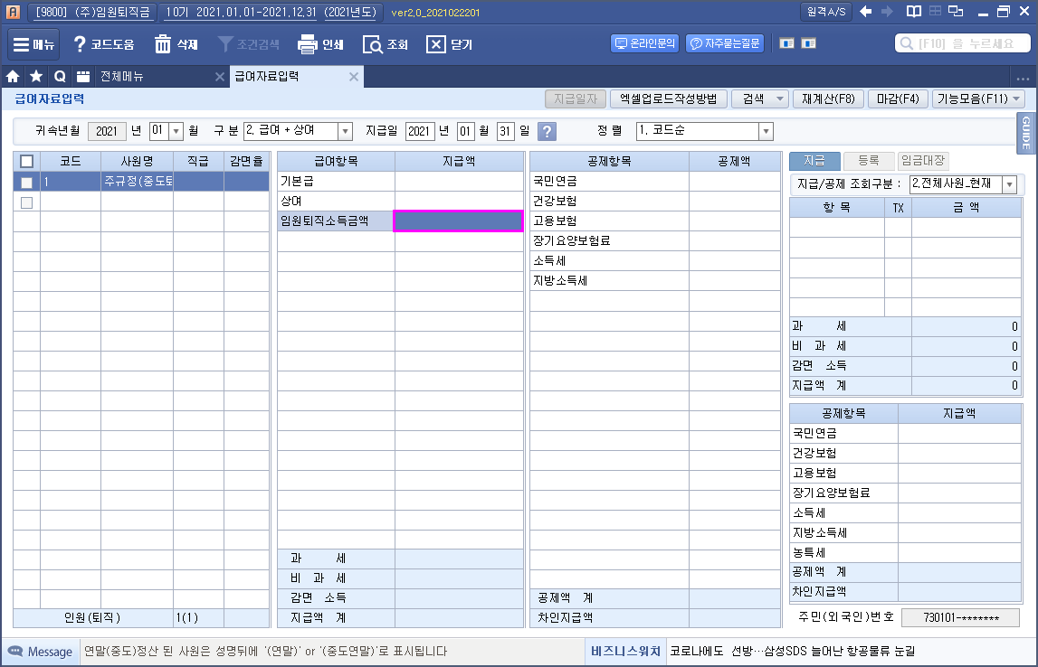The width and height of the screenshot is (1038, 667).
Task: Check the checkbox in the empty second row
Action: tap(26, 202)
